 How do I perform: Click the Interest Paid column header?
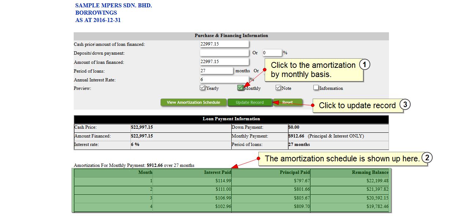pyautogui.click(x=217, y=172)
